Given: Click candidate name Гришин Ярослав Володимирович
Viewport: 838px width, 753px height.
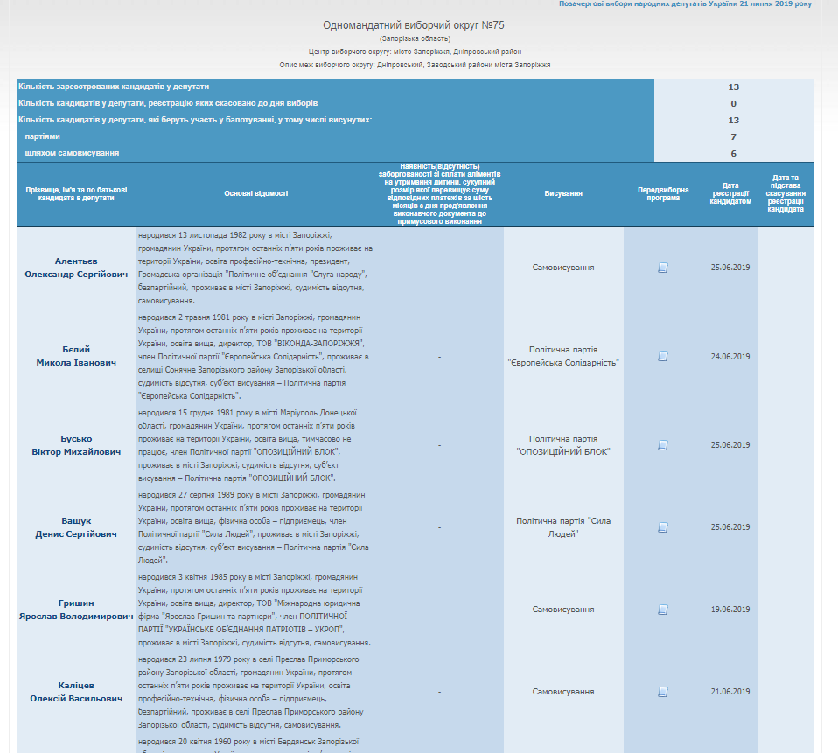Looking at the screenshot, I should pos(76,610).
